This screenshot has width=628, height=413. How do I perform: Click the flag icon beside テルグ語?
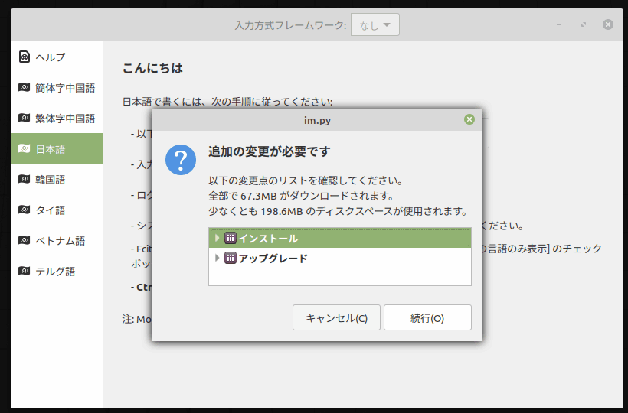pos(24,271)
